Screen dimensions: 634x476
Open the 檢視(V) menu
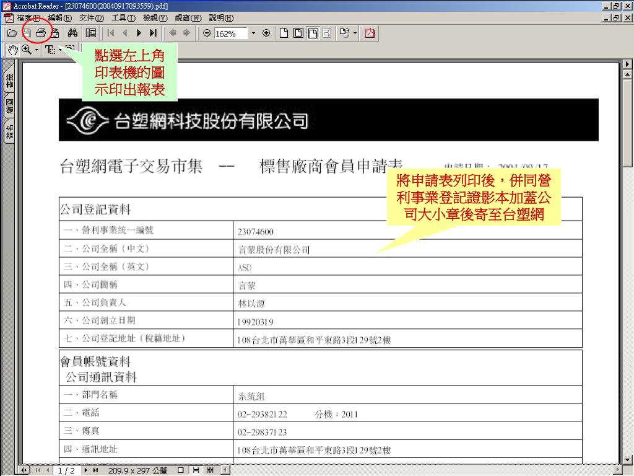155,18
